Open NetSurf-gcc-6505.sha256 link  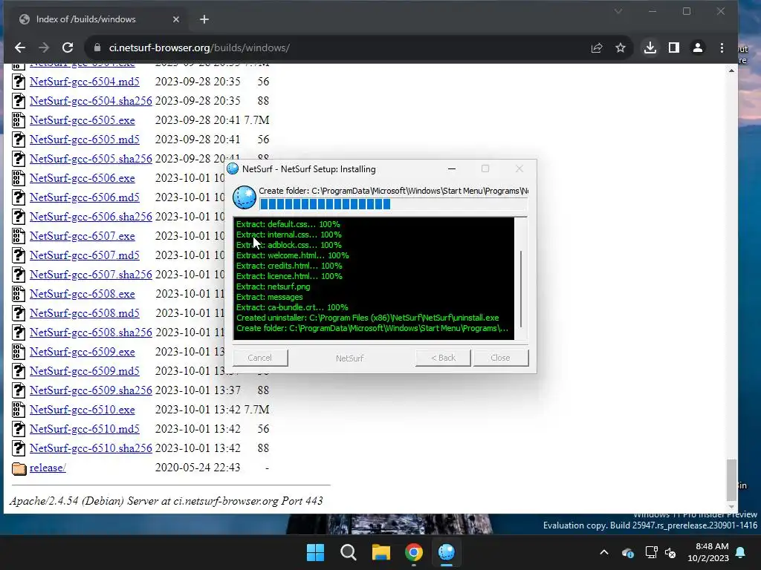point(91,159)
